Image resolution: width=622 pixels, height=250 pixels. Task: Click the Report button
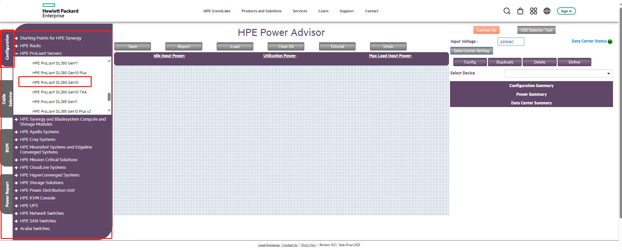coord(184,47)
